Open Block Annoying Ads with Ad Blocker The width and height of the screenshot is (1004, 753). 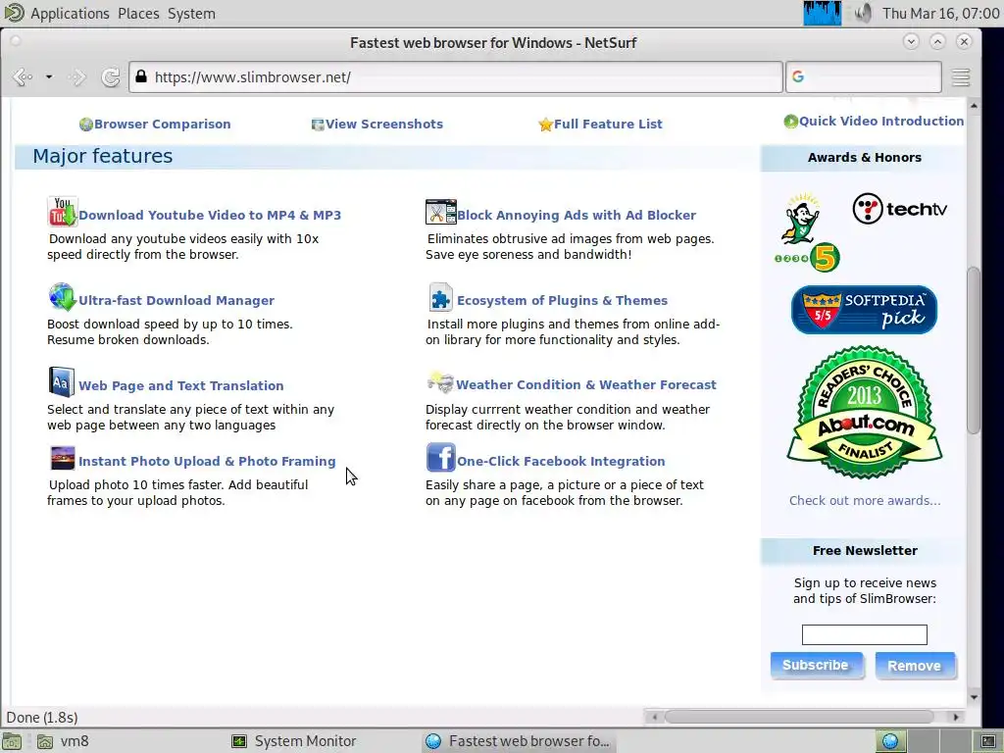(x=577, y=215)
